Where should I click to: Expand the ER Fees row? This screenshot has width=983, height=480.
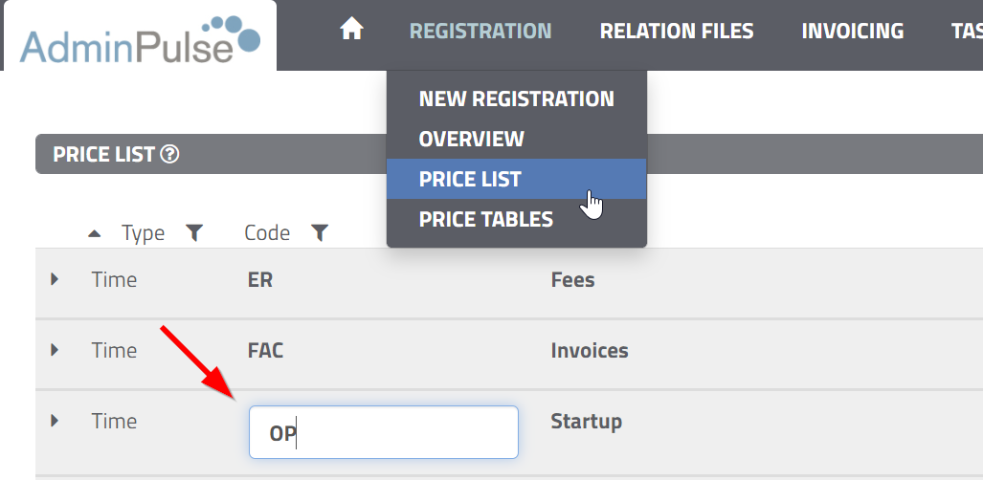point(55,279)
